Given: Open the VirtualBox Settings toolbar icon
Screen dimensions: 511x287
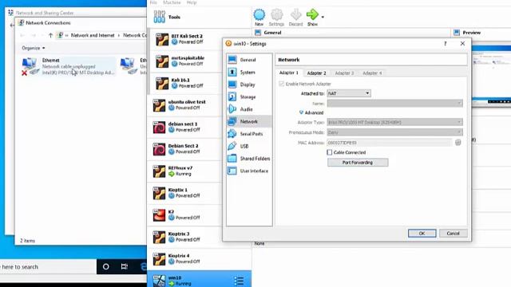Looking at the screenshot, I should click(x=276, y=15).
